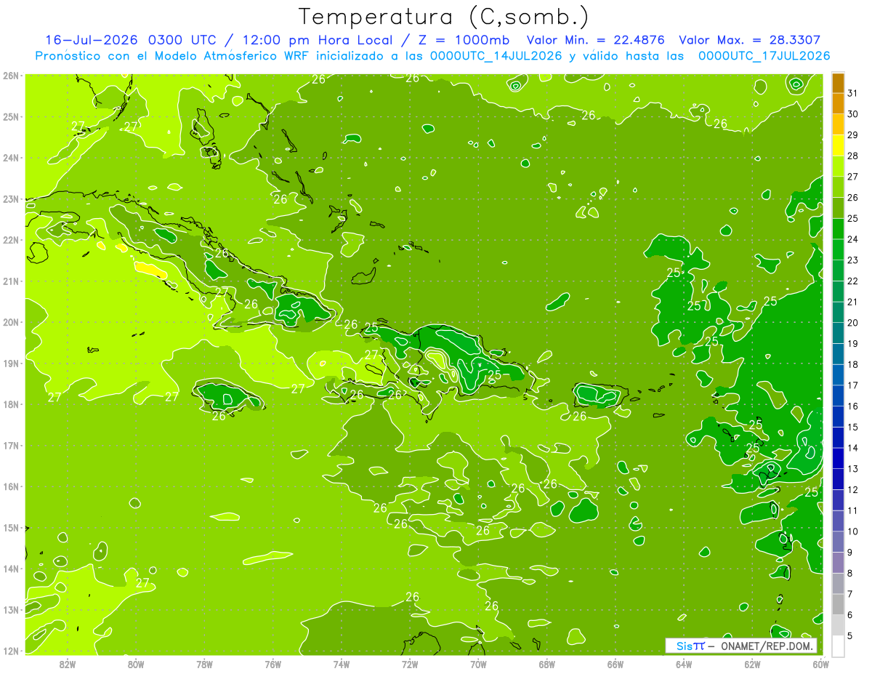Click the color bar swatch between 29 and 30
872x674 pixels.
point(838,125)
